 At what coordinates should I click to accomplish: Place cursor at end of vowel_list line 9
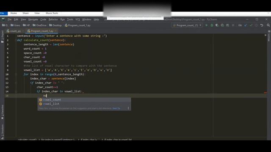point(112,70)
